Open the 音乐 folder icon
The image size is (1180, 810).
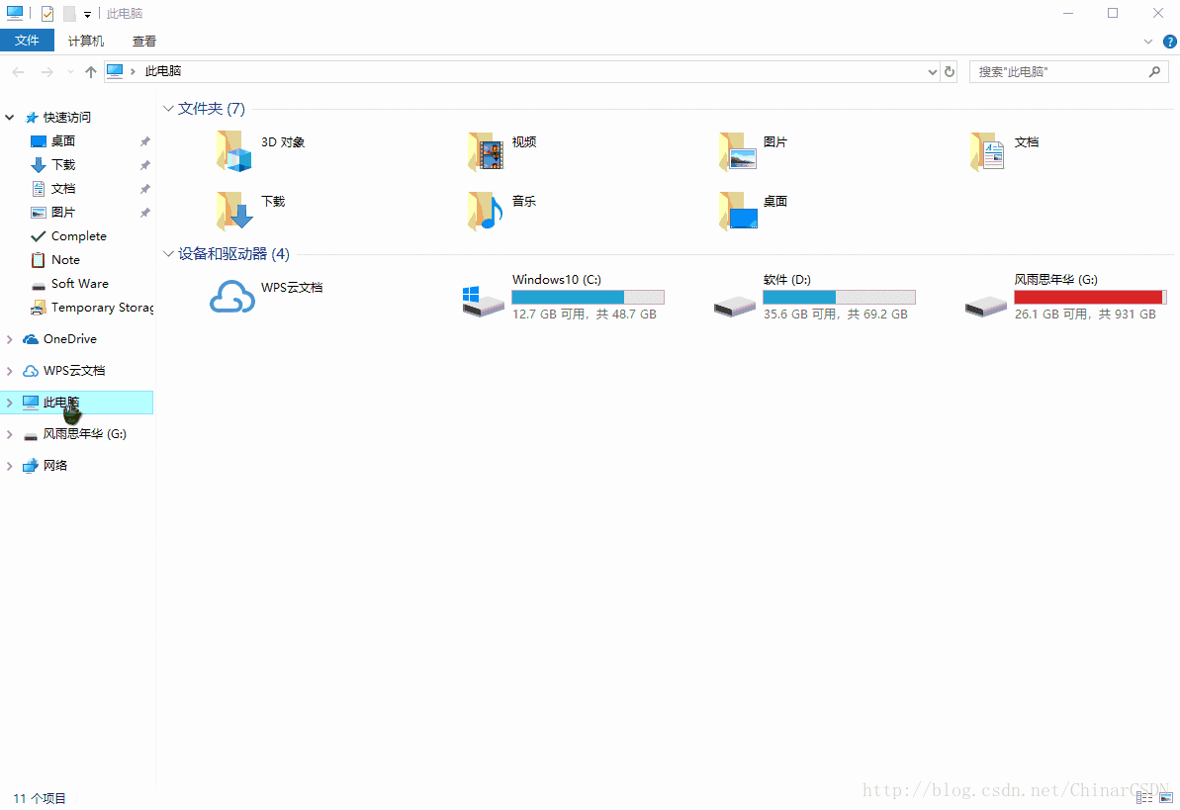click(486, 210)
